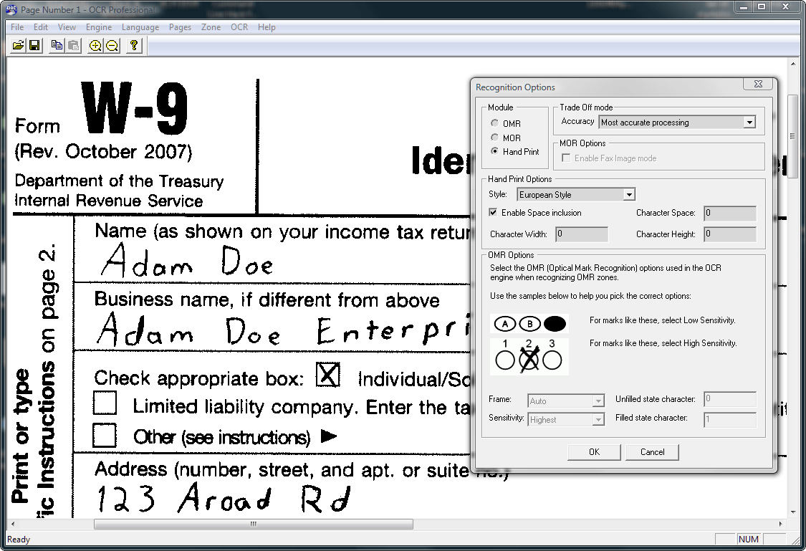Screen dimensions: 806x551
Task: Click the OK button
Action: click(594, 452)
